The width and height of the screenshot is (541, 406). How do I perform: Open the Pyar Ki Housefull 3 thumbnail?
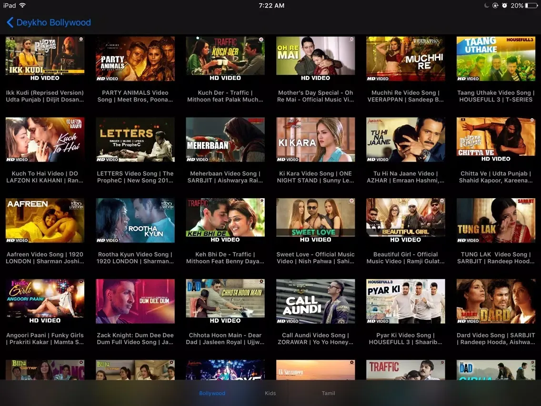[x=406, y=301]
